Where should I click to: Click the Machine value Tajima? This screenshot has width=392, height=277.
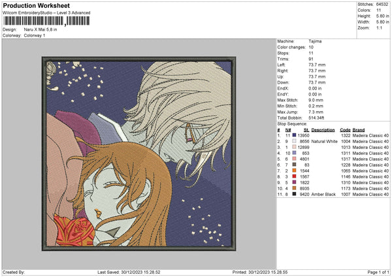[315, 41]
